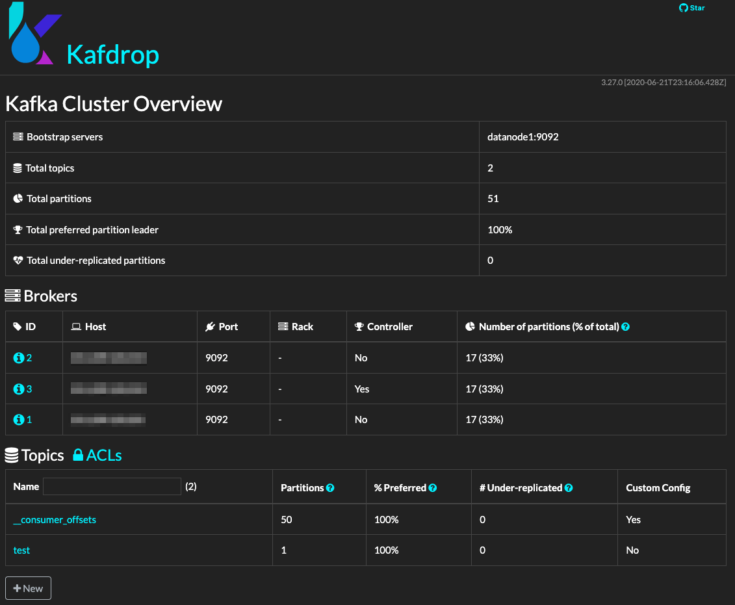The height and width of the screenshot is (605, 735).
Task: Click the heartbeat icon beside under-replicated partitions
Action: pyautogui.click(x=18, y=261)
